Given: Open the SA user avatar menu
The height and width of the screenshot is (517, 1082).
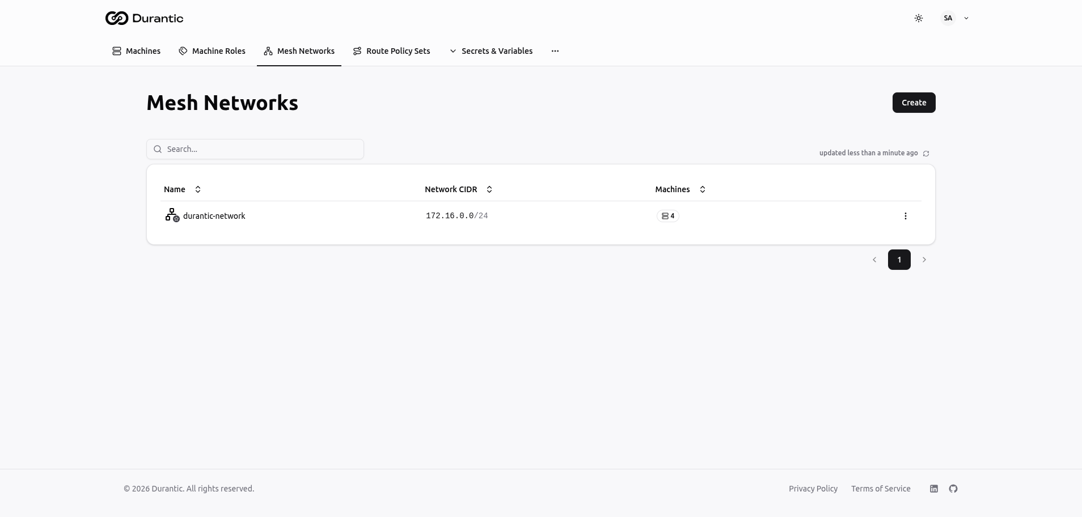Looking at the screenshot, I should coord(948,18).
